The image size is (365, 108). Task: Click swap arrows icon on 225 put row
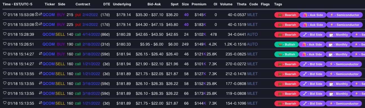40,24
